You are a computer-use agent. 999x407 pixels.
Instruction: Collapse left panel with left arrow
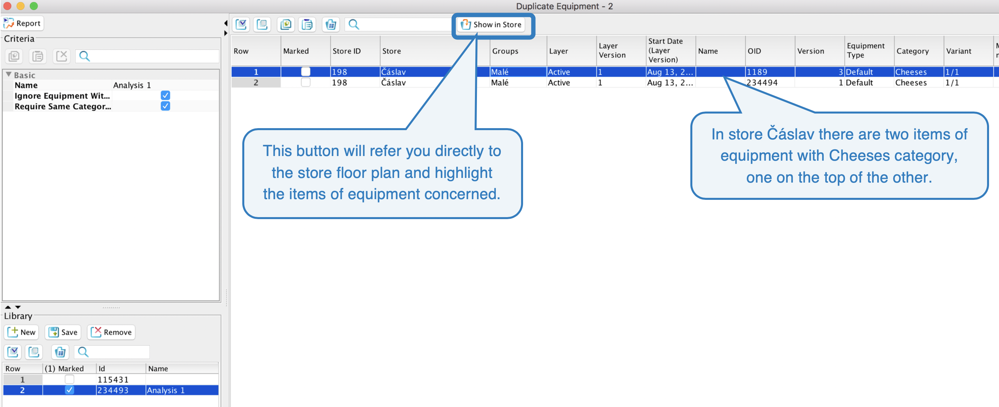click(226, 23)
